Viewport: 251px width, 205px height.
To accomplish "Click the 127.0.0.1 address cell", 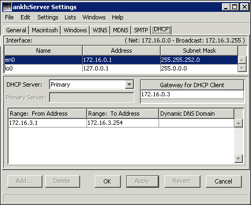I will tap(121, 68).
